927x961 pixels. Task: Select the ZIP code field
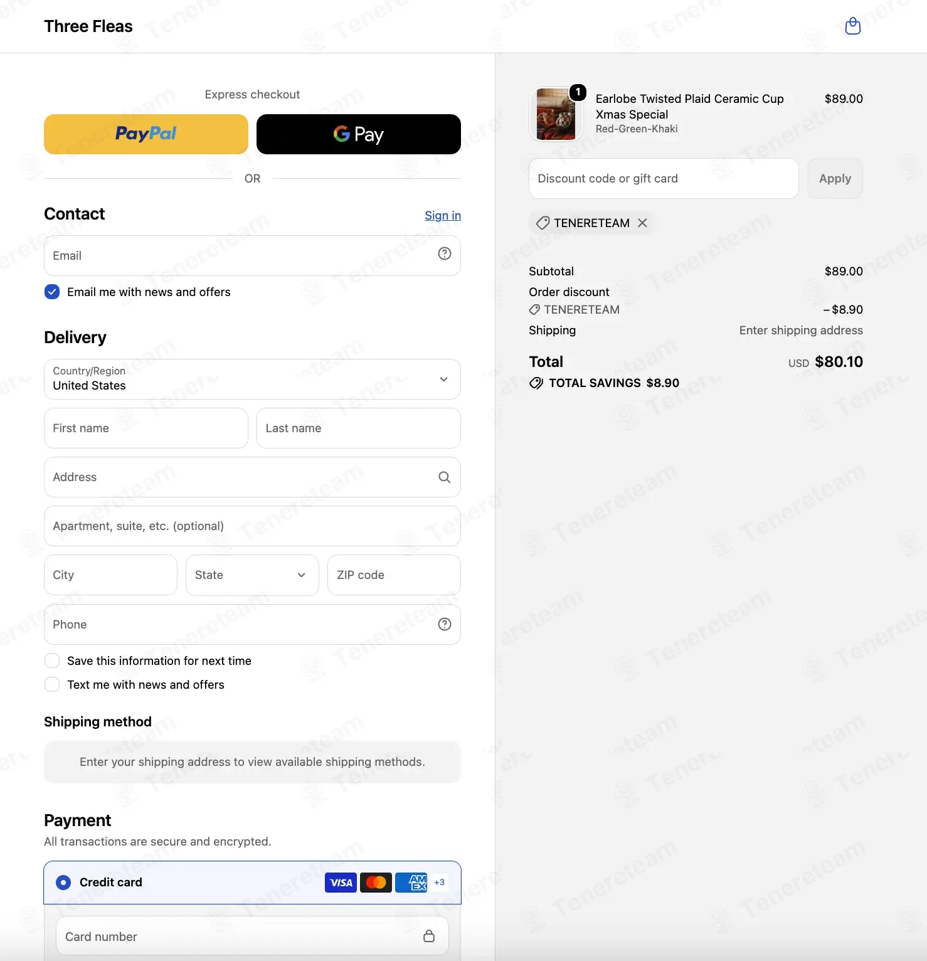(394, 575)
